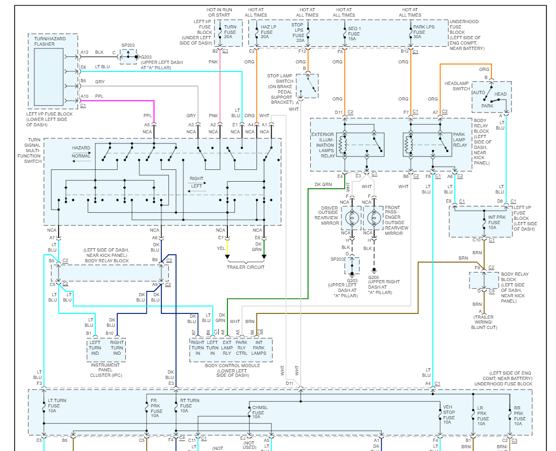Click the RR PRK FUSE 10A label
The width and height of the screenshot is (556, 451).
519,416
